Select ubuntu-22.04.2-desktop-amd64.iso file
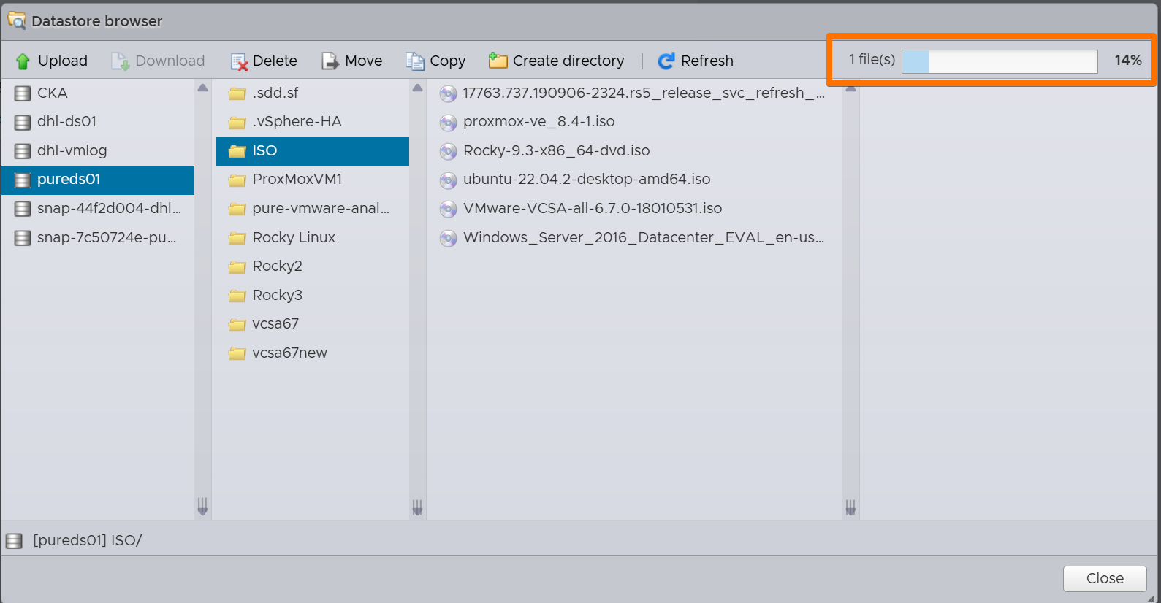 point(586,180)
